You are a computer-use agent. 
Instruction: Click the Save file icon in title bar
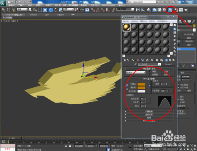[16, 2]
